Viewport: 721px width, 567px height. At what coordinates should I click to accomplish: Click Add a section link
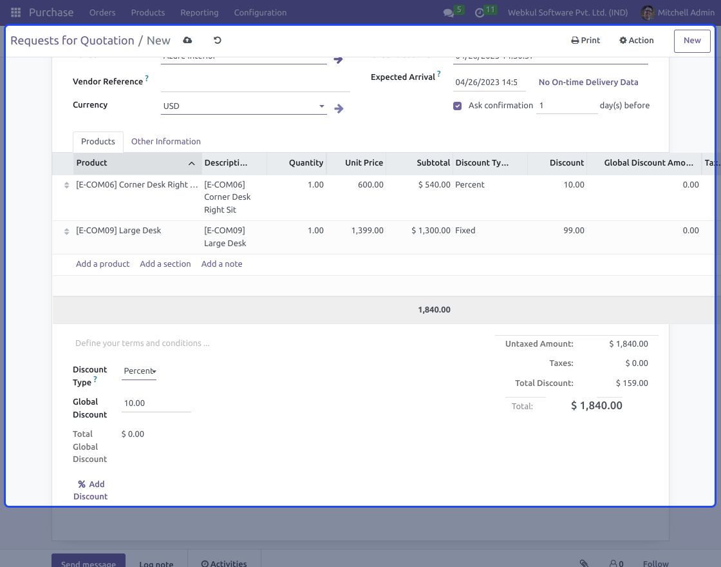(165, 264)
